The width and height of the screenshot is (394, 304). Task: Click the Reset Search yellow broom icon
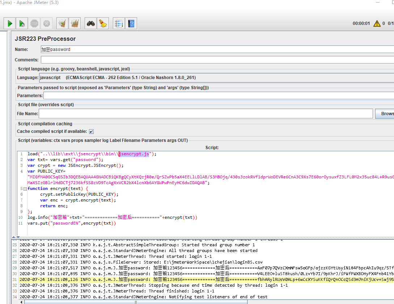103,23
